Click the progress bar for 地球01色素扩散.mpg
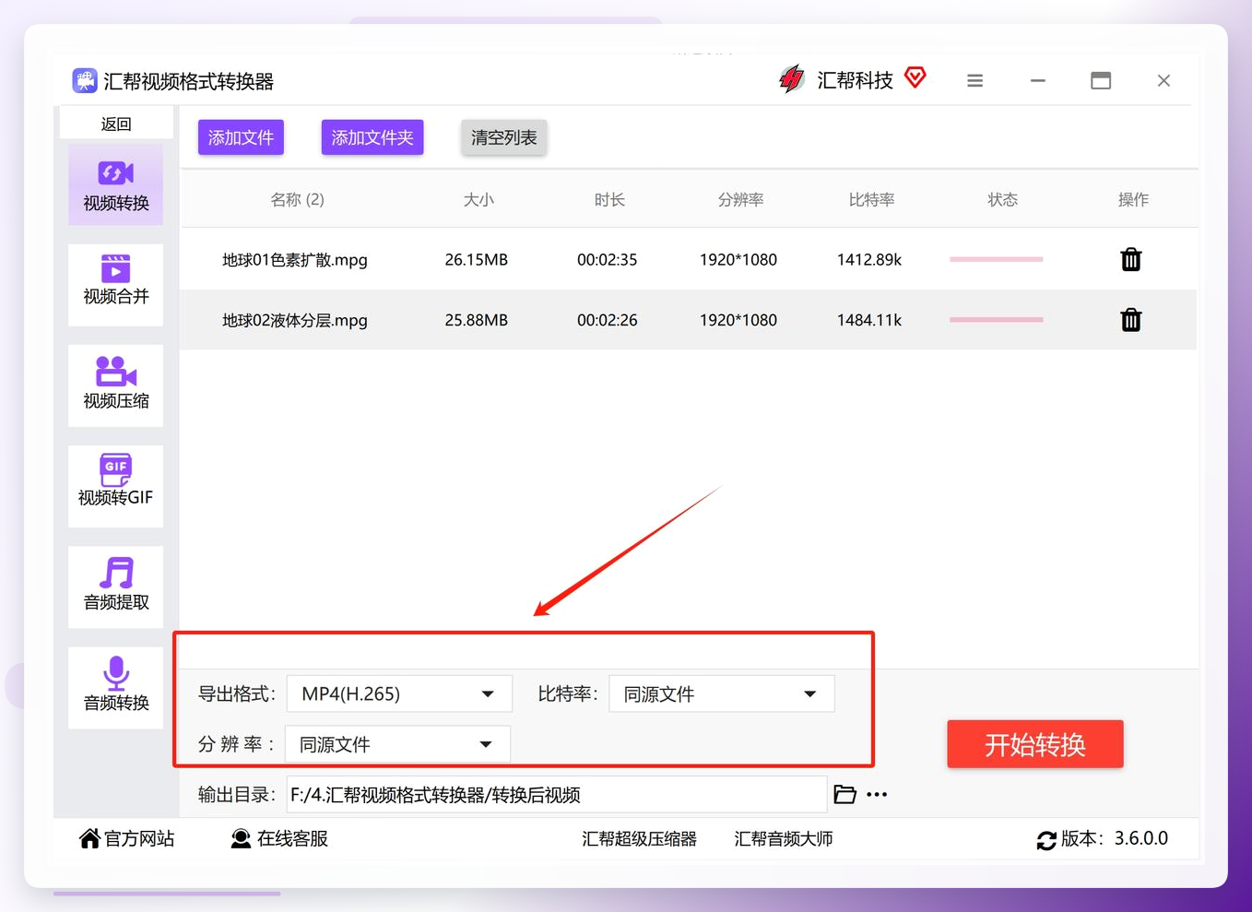This screenshot has width=1252, height=912. [x=997, y=259]
